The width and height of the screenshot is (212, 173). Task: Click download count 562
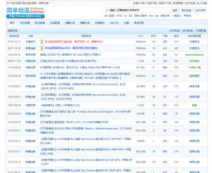coord(165,76)
